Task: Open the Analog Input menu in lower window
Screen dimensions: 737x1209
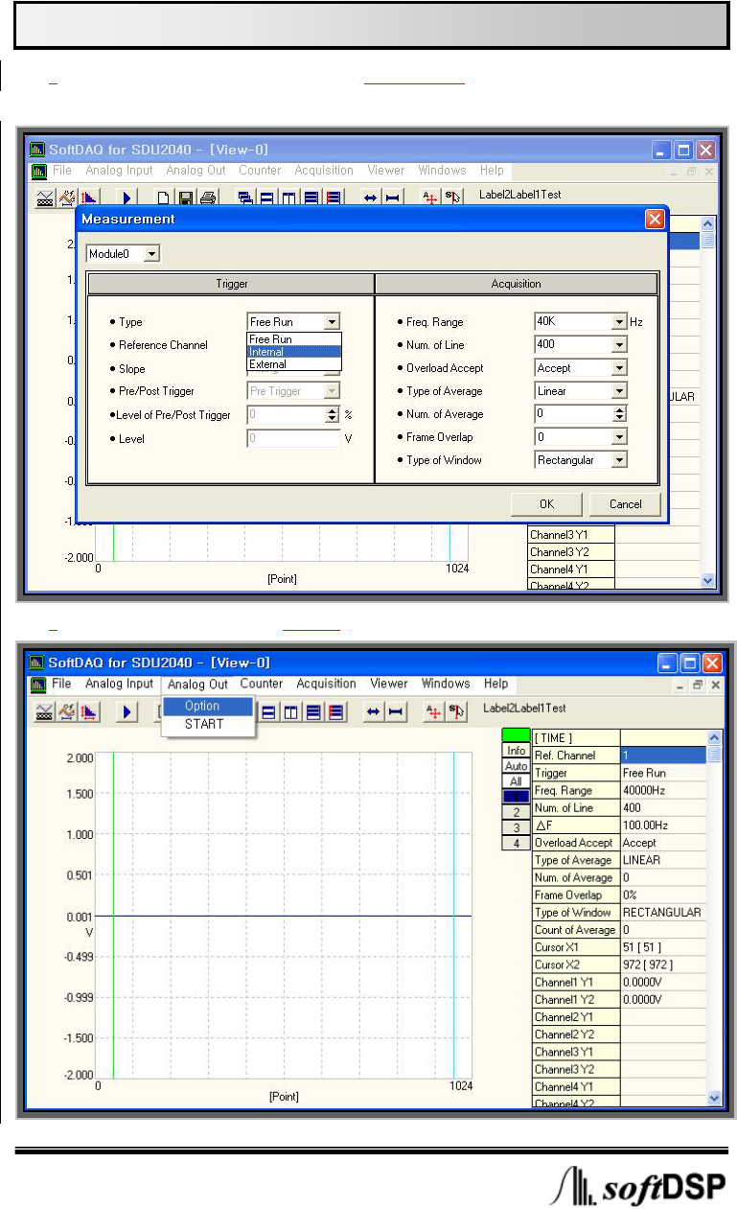Action: tap(119, 685)
